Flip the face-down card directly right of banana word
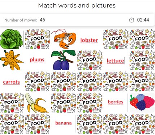 click(90, 124)
